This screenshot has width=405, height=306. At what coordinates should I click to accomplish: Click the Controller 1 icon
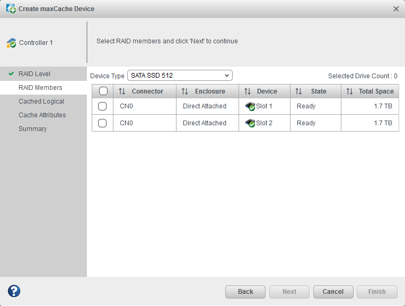[11, 43]
